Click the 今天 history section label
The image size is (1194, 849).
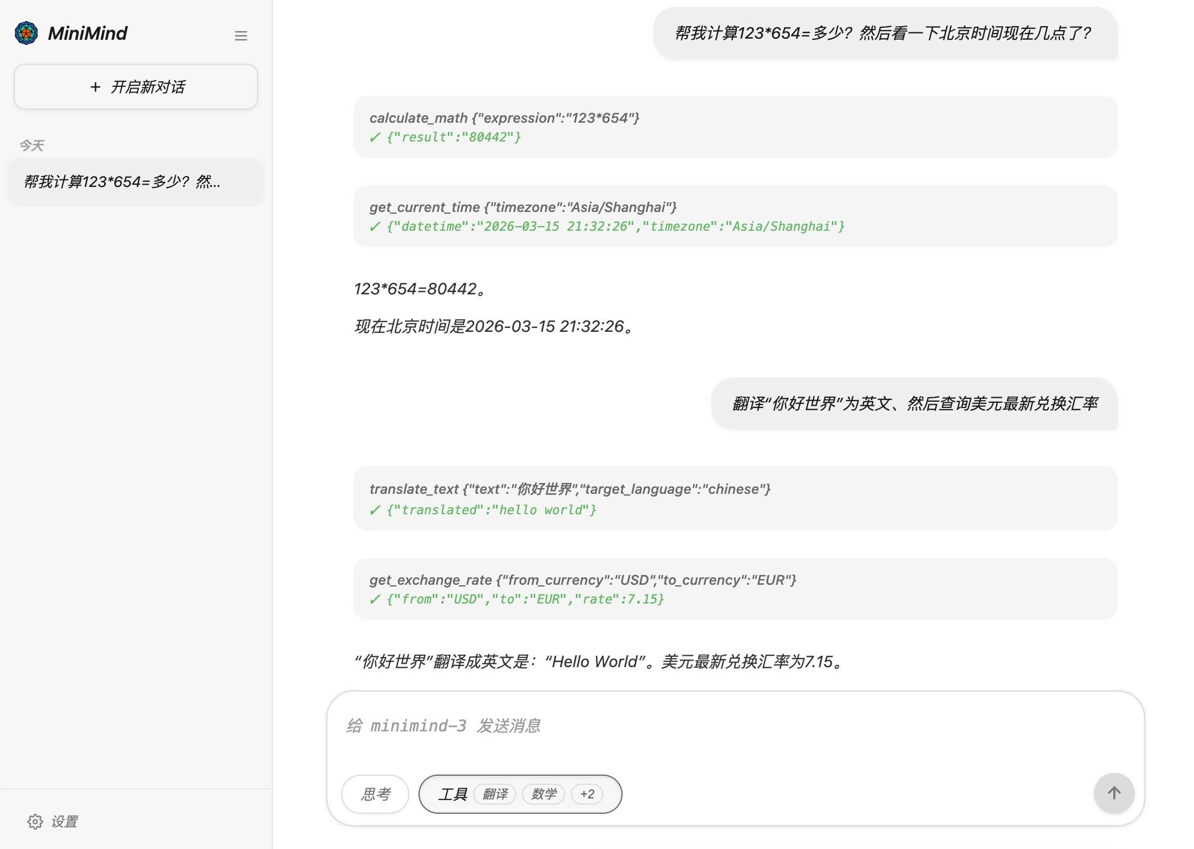[32, 145]
